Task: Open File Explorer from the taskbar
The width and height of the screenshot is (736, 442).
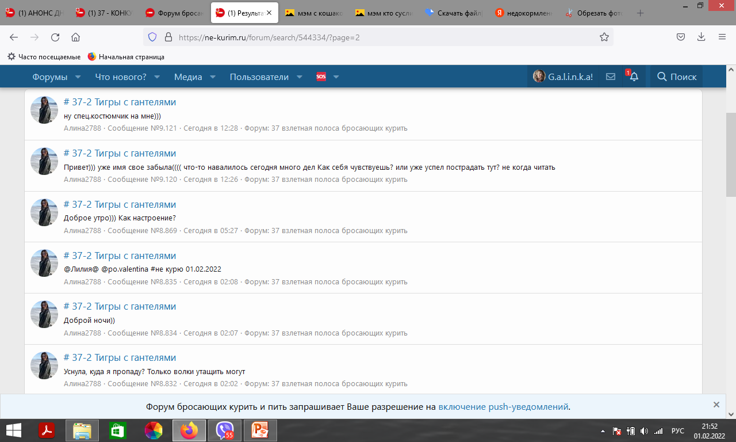Action: 82,430
